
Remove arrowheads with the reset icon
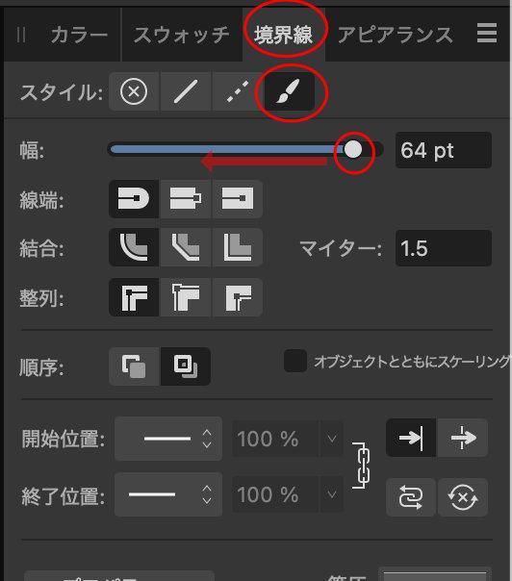[x=463, y=497]
